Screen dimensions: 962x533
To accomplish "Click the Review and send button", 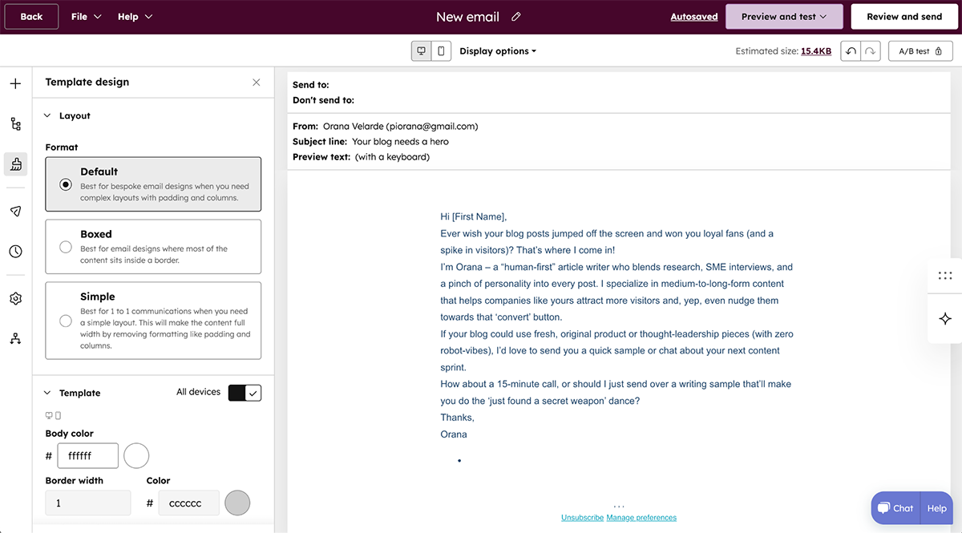I will pos(904,16).
